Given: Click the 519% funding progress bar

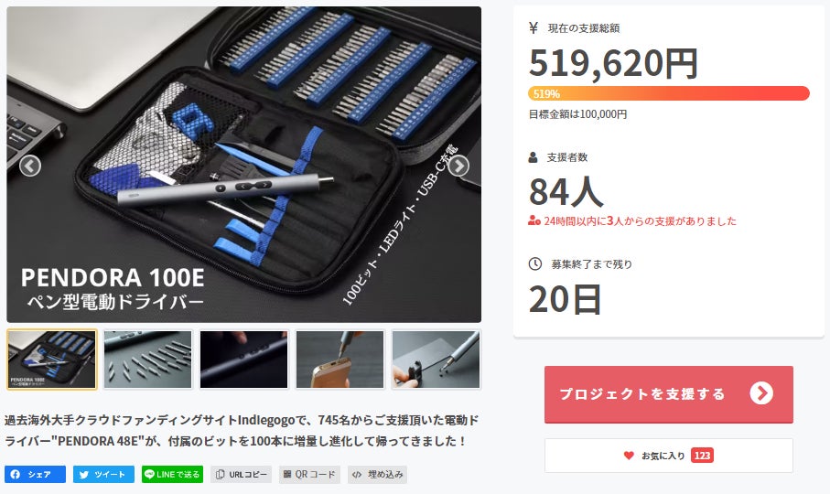Looking at the screenshot, I should coord(669,93).
